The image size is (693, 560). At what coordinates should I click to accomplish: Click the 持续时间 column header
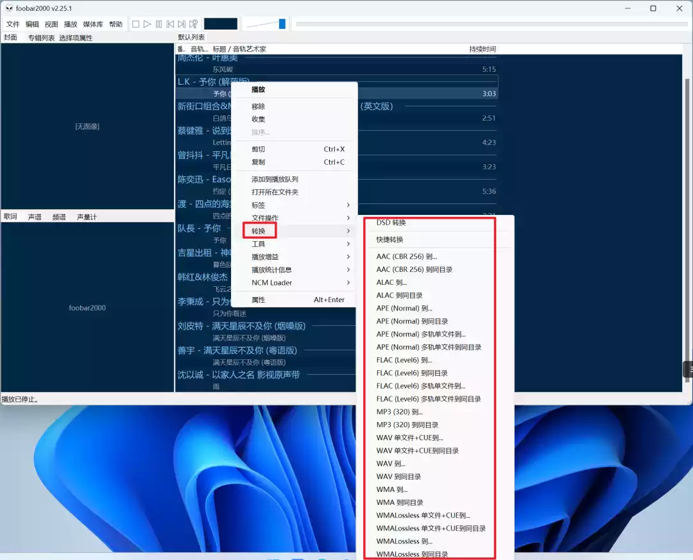(x=482, y=49)
